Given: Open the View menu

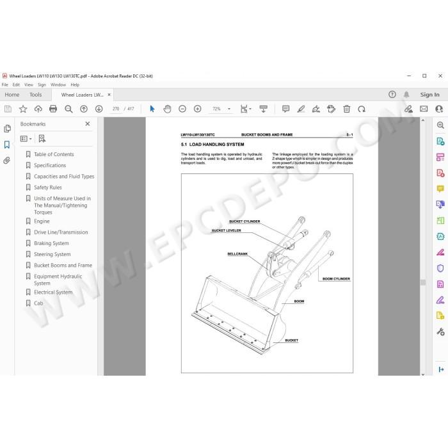Looking at the screenshot, I should click(29, 85).
